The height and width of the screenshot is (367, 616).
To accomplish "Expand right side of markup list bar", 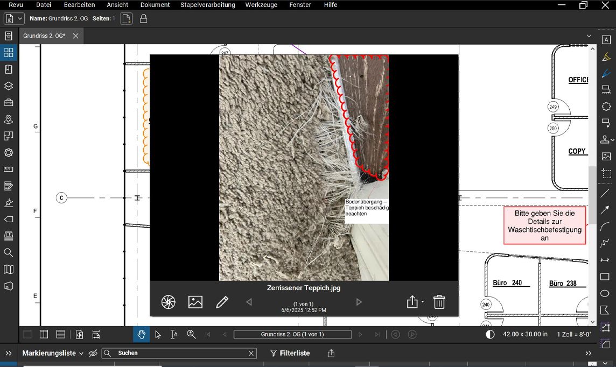I will [588, 353].
